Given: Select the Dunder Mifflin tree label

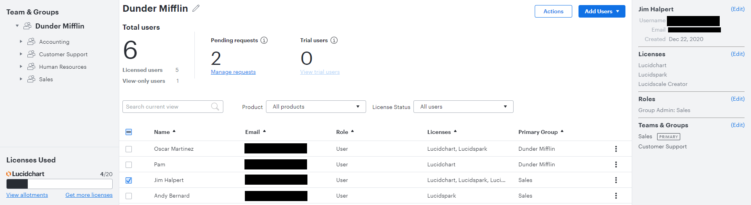Looking at the screenshot, I should 60,26.
